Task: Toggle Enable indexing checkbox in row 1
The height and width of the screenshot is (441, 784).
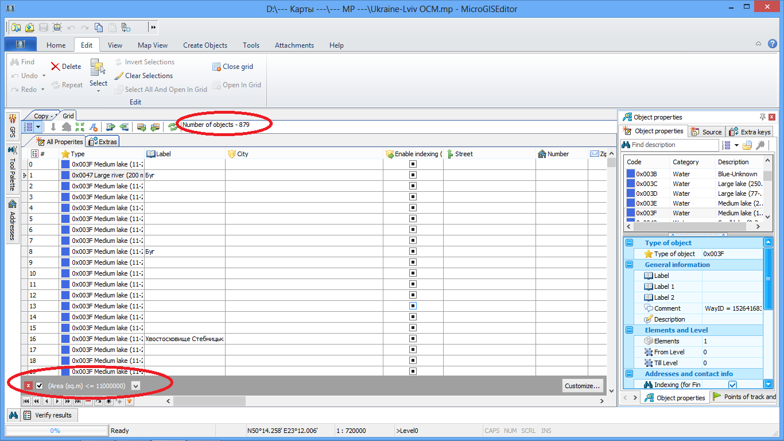Action: point(412,175)
